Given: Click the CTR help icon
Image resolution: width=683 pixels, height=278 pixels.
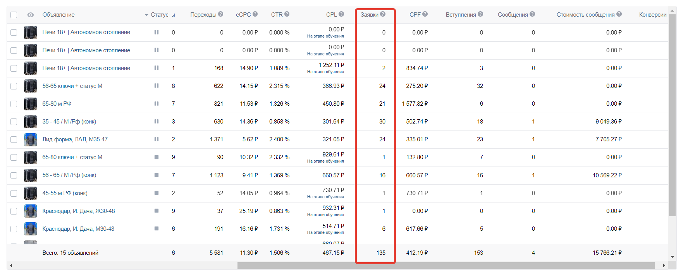Looking at the screenshot, I should point(287,14).
